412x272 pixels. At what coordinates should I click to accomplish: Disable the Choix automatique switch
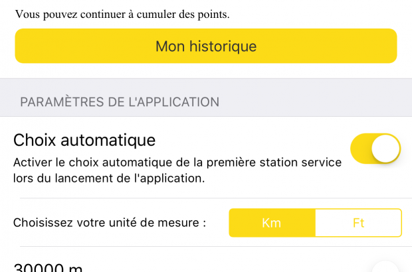(375, 149)
